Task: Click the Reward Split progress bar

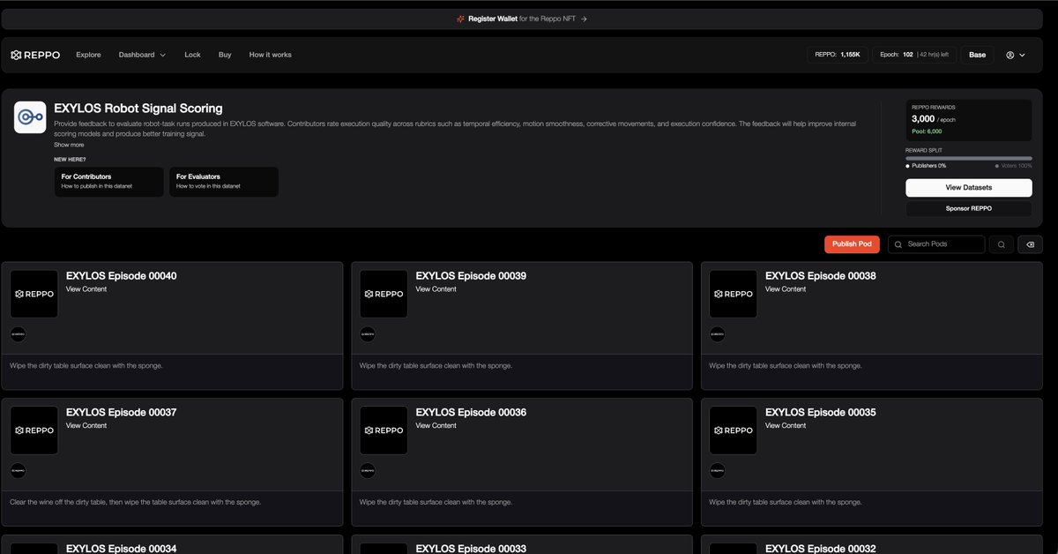Action: click(x=968, y=159)
